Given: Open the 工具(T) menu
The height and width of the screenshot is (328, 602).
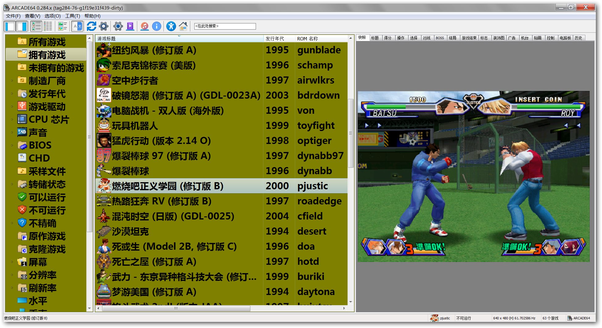Looking at the screenshot, I should (x=72, y=16).
